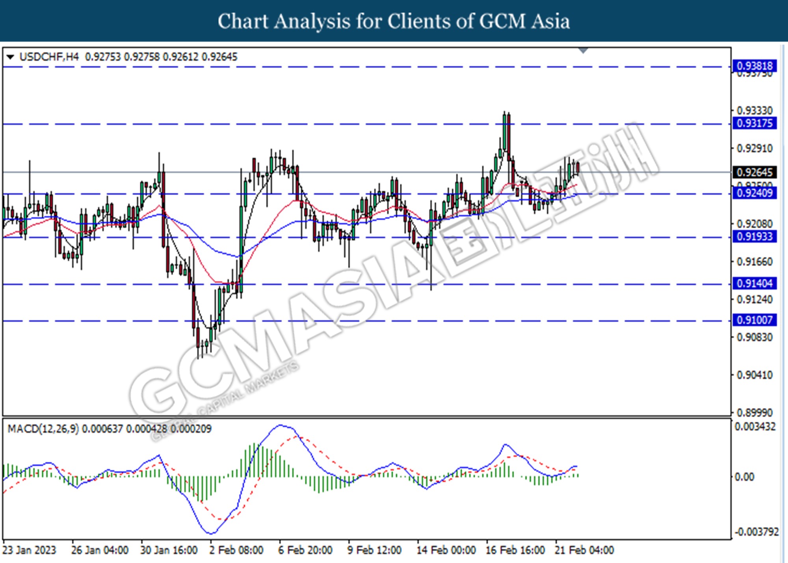This screenshot has height=563, width=788.
Task: Click the 23 Jan 2023 date label
Action: [29, 550]
